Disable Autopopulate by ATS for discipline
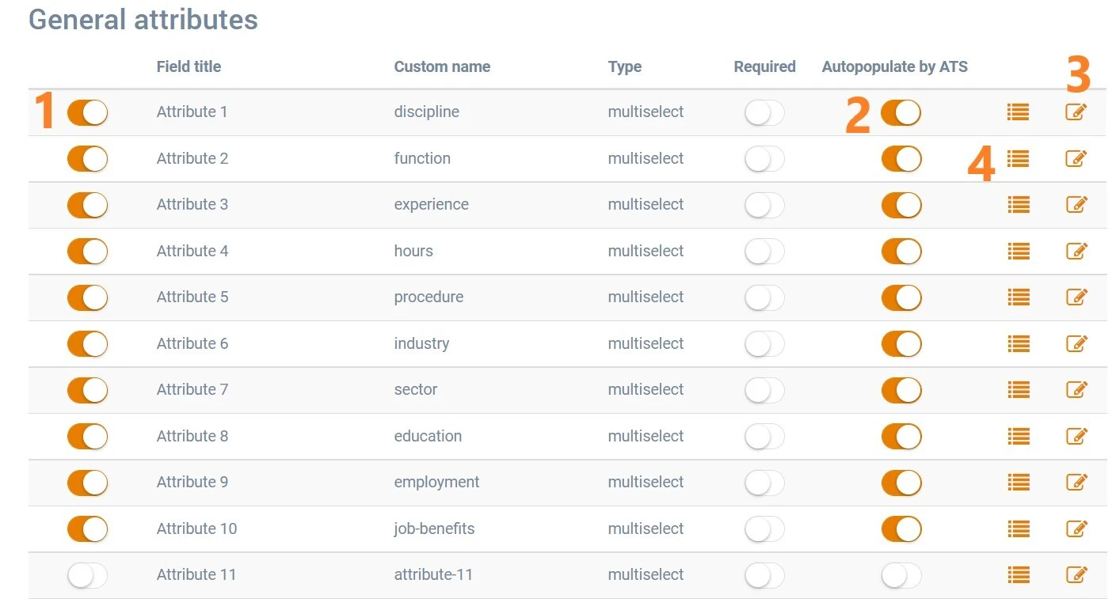Screen dimensions: 1116x606 click(x=901, y=112)
